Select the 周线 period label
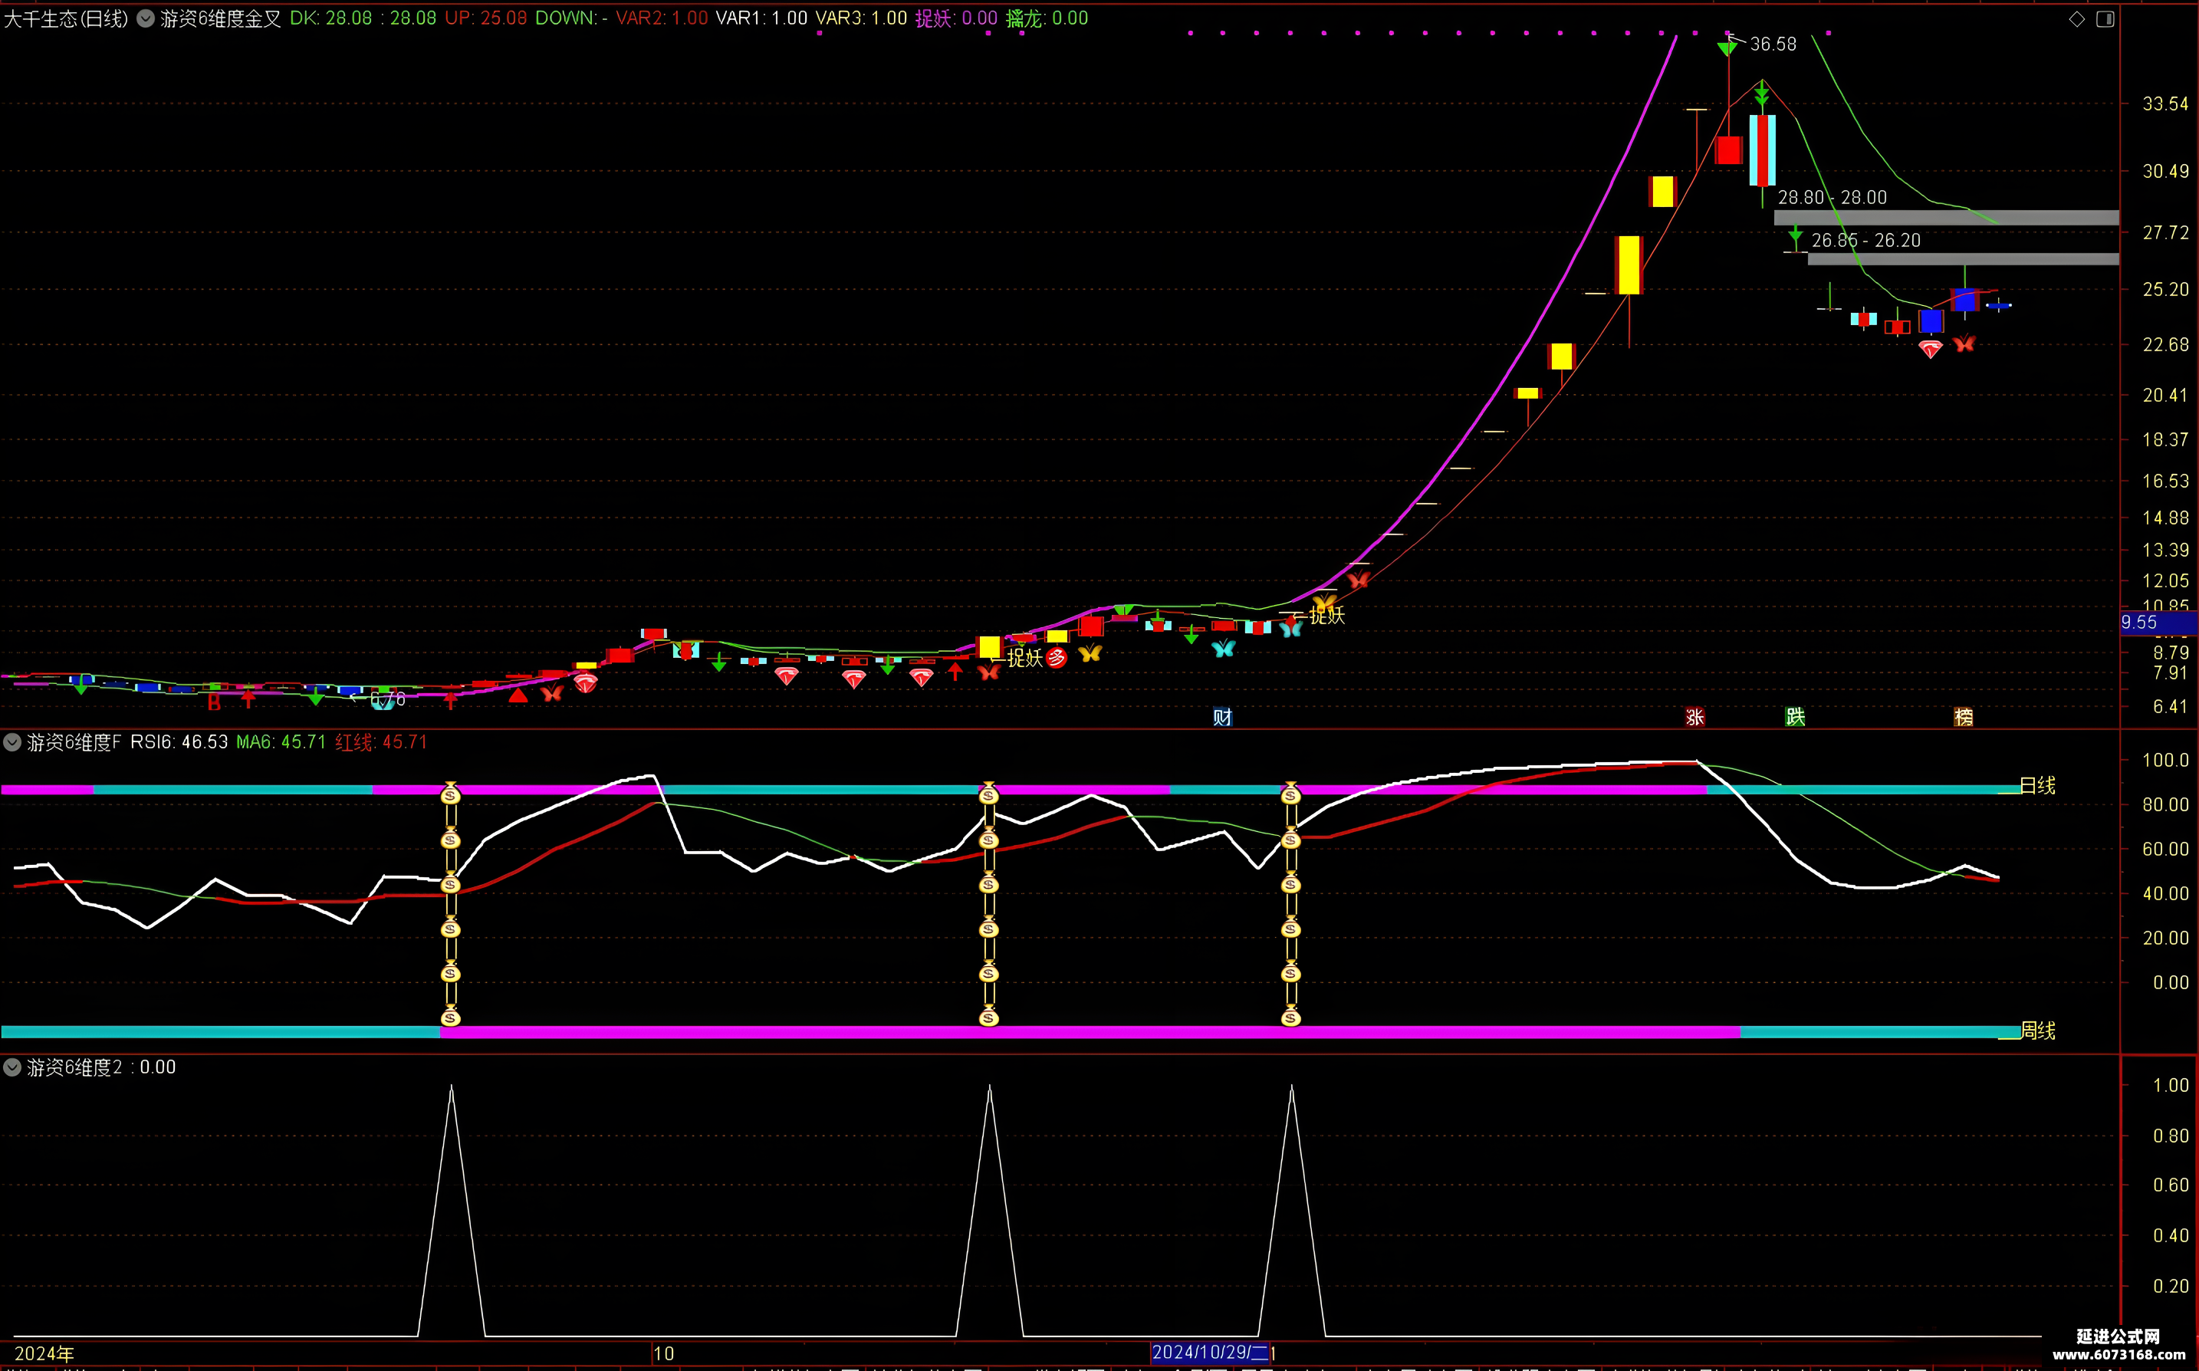This screenshot has width=2199, height=1371. 2038,1030
